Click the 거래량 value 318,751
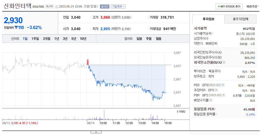 pyautogui.click(x=167, y=17)
